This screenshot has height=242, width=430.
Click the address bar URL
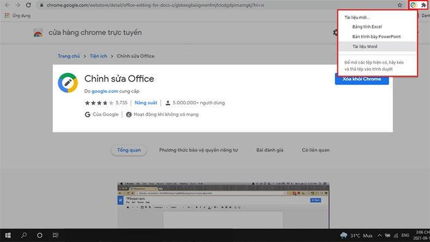[155, 5]
